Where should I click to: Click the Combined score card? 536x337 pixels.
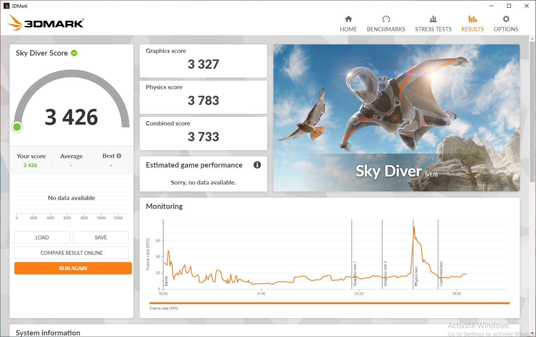click(x=203, y=134)
